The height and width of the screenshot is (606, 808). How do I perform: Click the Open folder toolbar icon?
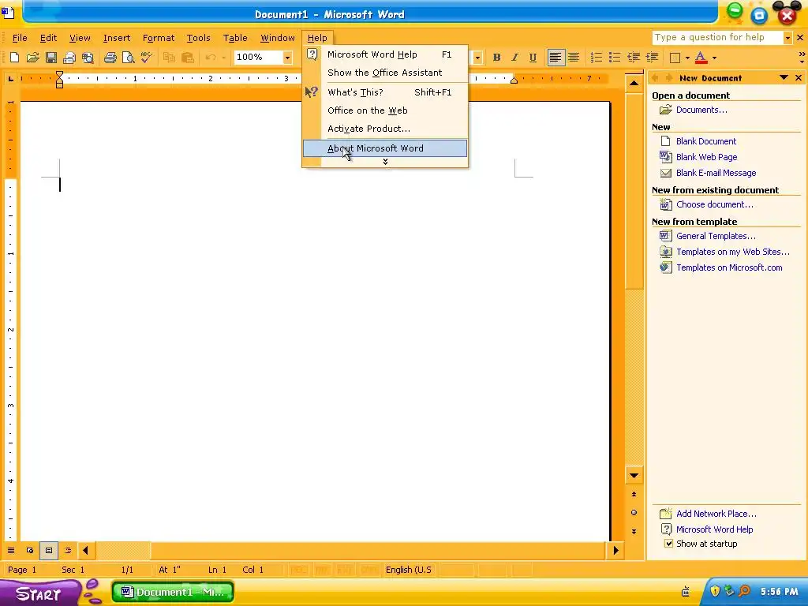coord(32,58)
